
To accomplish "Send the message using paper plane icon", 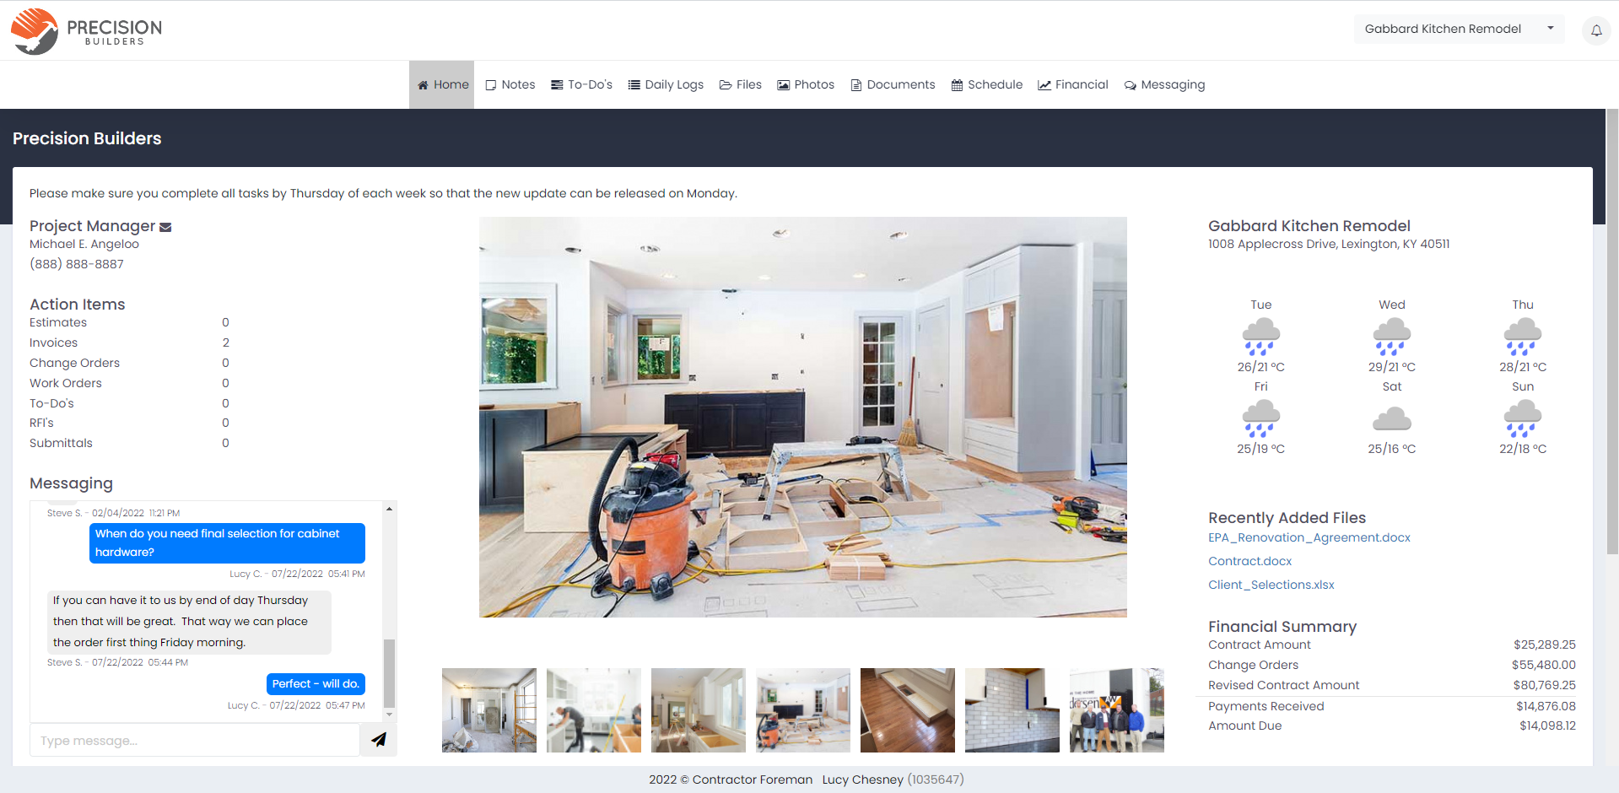I will click(378, 739).
